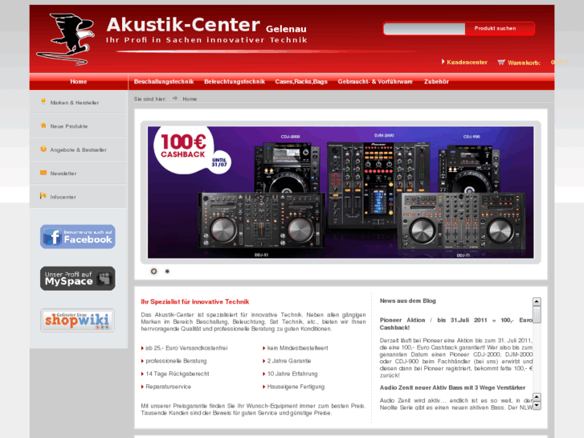
Task: Click the star icon for Neue Produkte
Action: 43,125
